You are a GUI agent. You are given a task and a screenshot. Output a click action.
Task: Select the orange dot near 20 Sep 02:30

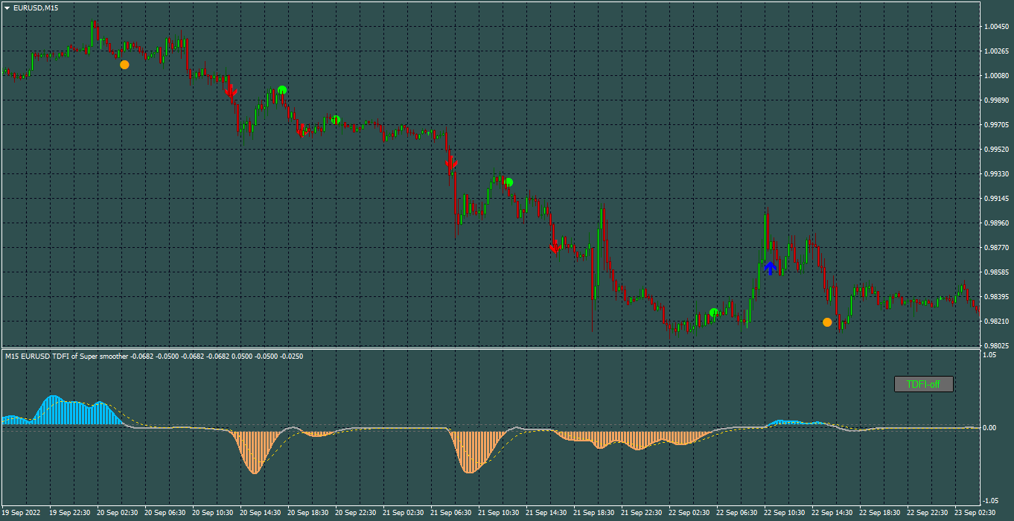124,65
